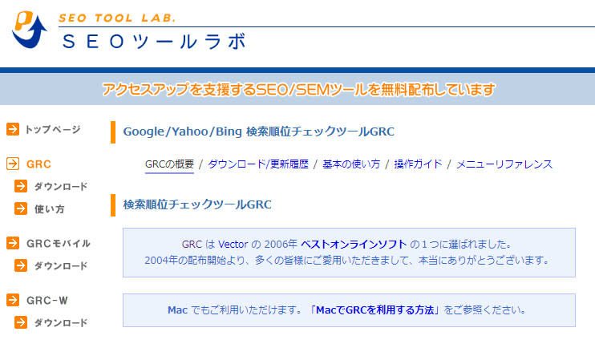Click the 2004年の配布開始より text line
595x344 pixels.
click(x=347, y=261)
